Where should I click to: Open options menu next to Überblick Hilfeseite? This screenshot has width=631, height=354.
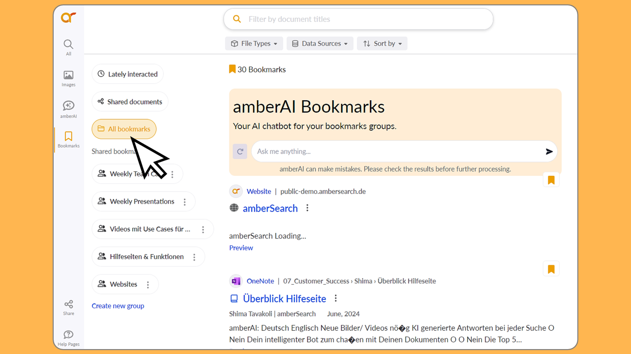click(336, 298)
